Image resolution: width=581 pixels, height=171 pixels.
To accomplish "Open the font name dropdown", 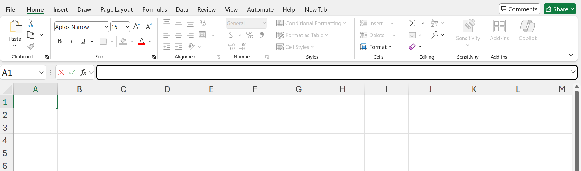I will 106,27.
